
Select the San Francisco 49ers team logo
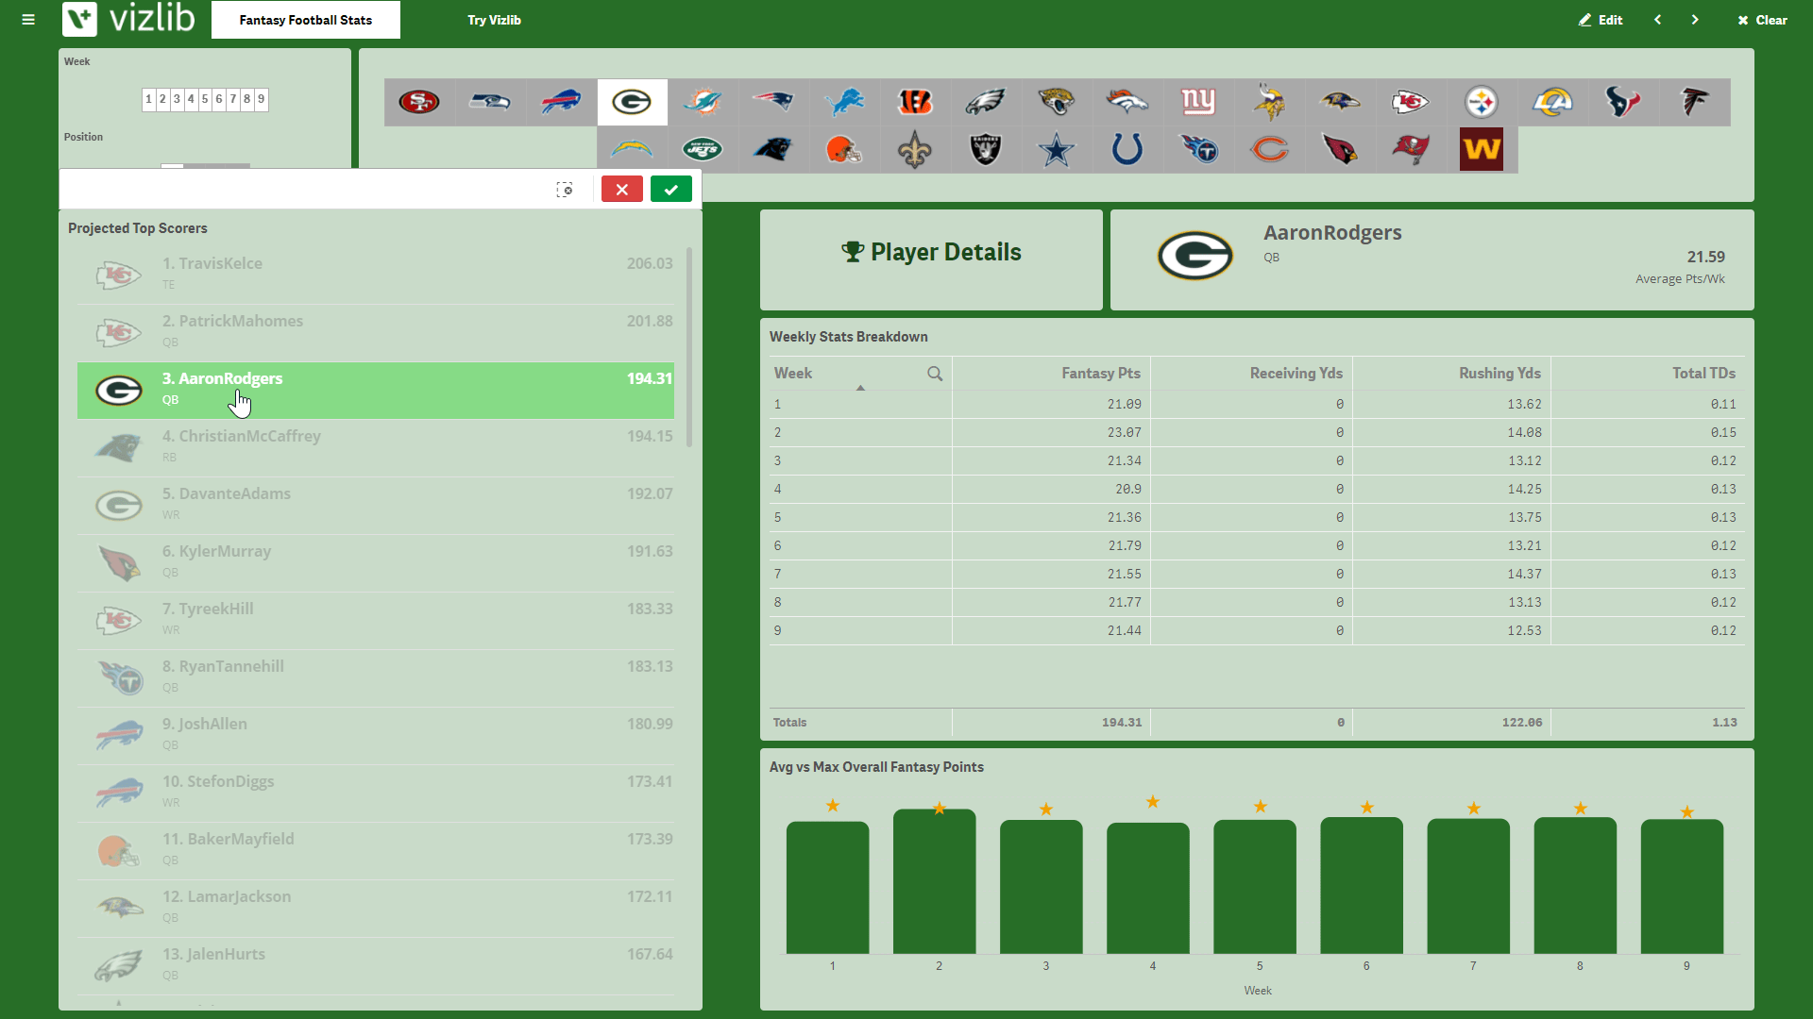point(419,102)
